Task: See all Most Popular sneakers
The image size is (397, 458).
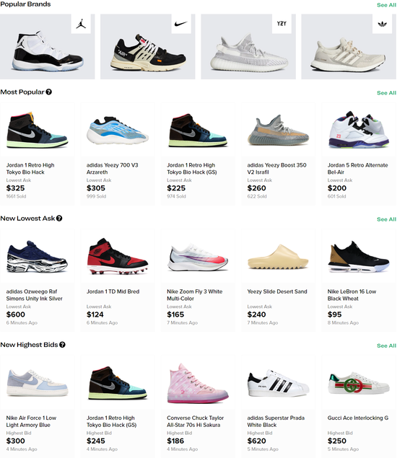Action: [x=386, y=93]
